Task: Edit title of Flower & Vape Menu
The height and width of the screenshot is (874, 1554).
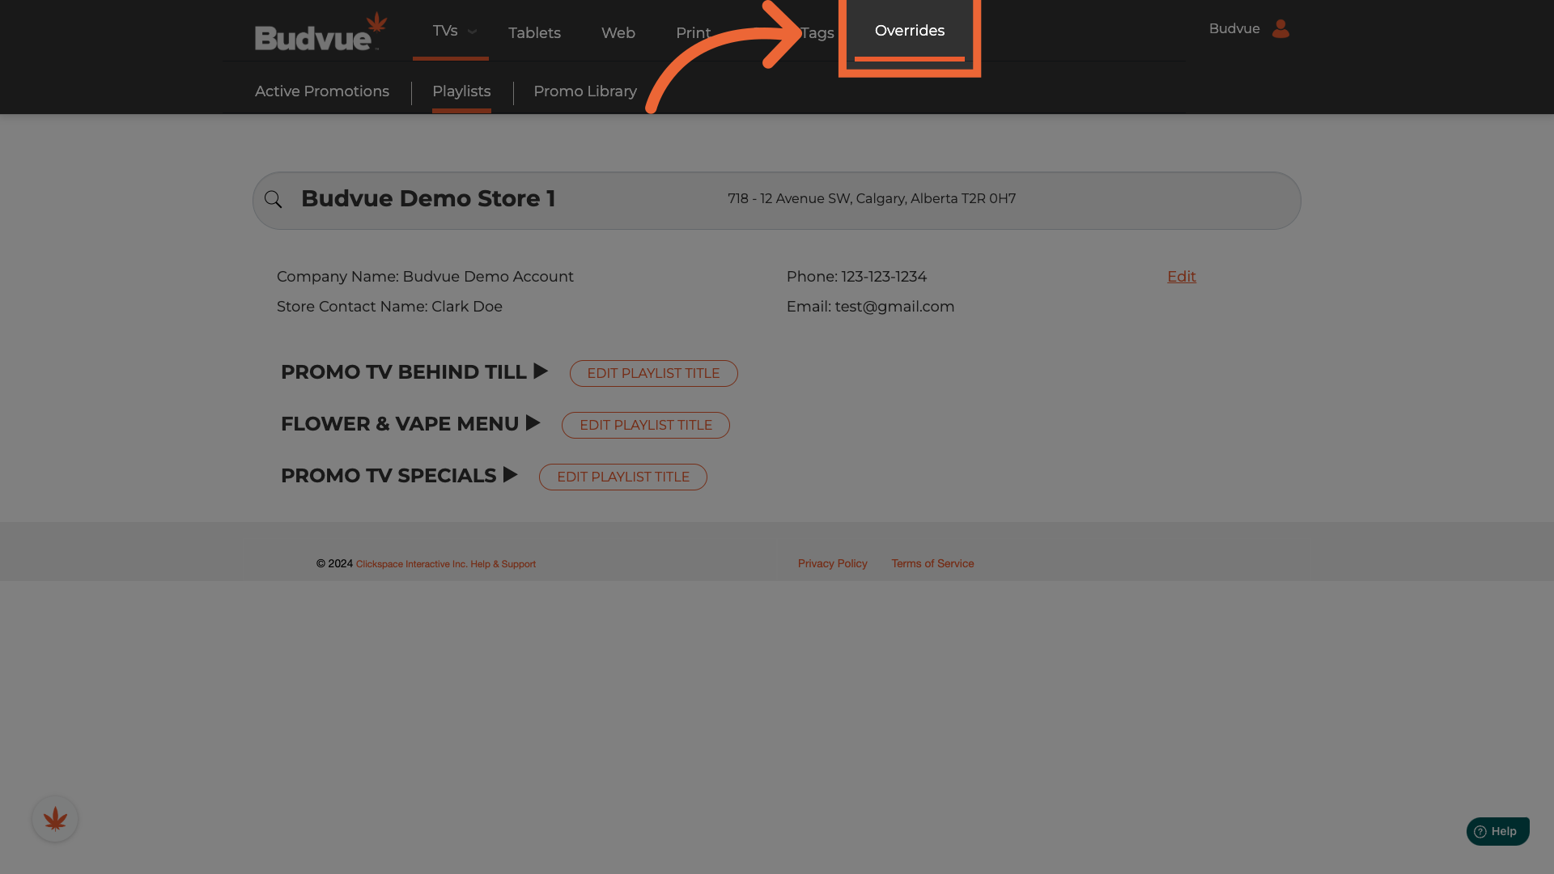Action: point(645,425)
